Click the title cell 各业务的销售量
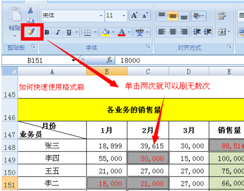This screenshot has height=191, width=244. coord(131,110)
